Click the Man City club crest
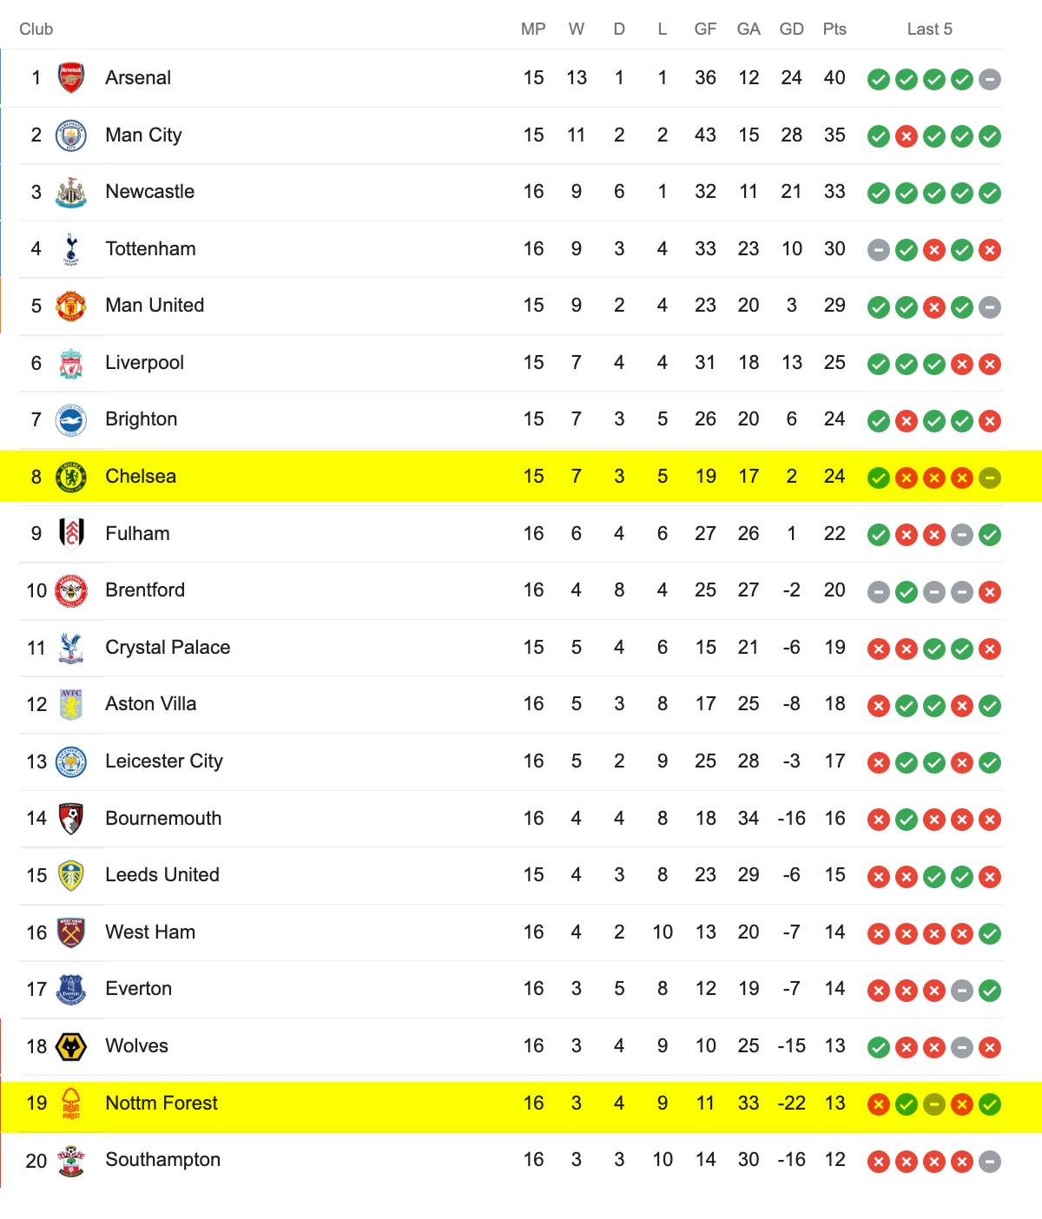This screenshot has width=1042, height=1219. pyautogui.click(x=71, y=135)
